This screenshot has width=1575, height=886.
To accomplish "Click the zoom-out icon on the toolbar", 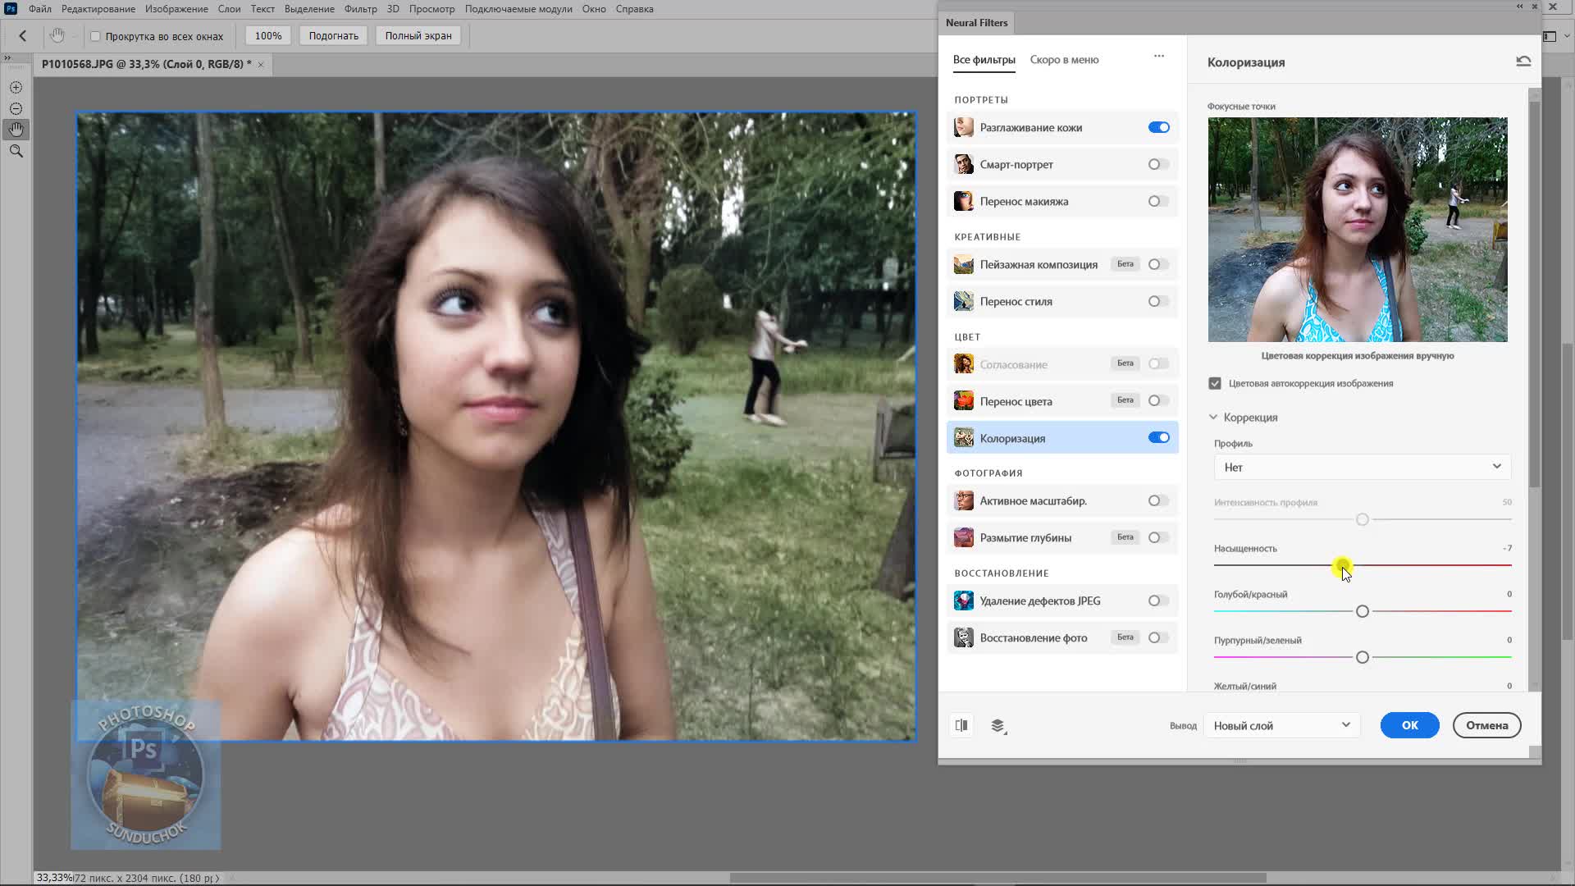I will [x=16, y=107].
